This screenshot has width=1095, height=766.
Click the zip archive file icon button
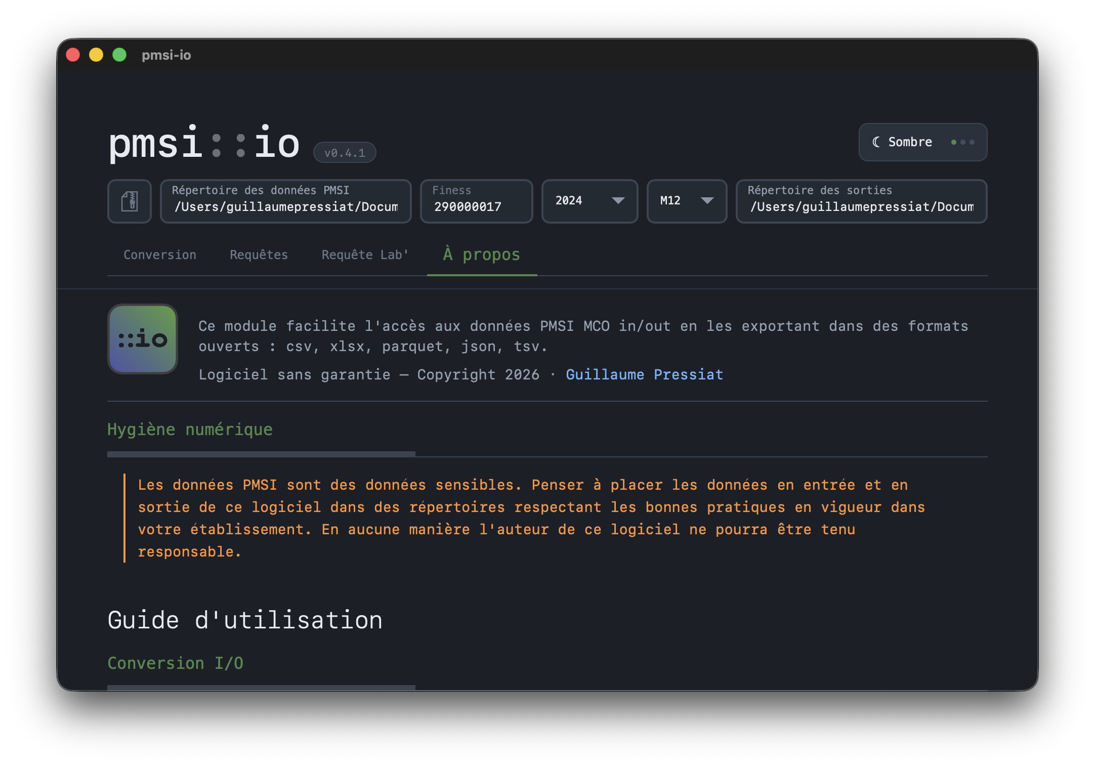tap(130, 201)
